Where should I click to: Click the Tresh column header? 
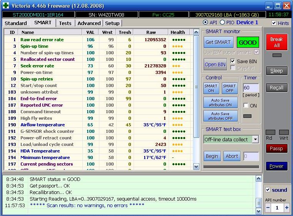coord(125,32)
